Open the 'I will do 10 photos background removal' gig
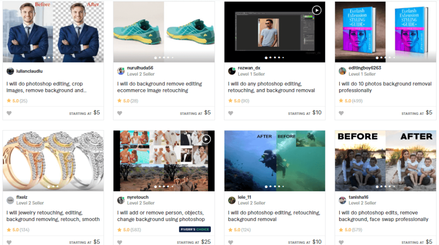The image size is (439, 245). [x=385, y=87]
